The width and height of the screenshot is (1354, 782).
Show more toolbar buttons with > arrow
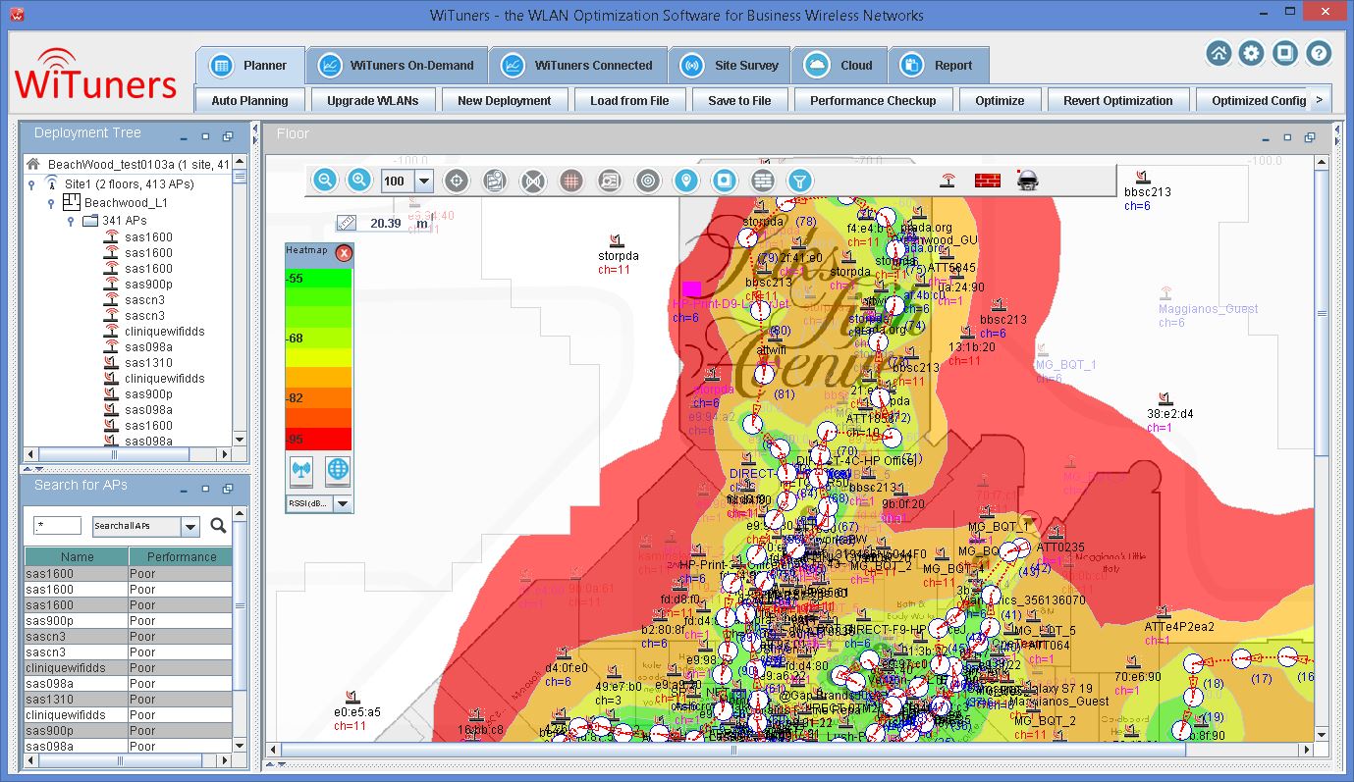tap(1320, 99)
